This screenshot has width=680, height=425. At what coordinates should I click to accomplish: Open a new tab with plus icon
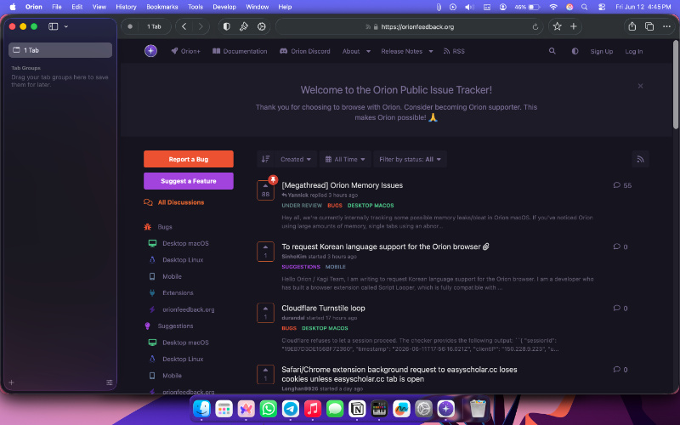pos(573,26)
